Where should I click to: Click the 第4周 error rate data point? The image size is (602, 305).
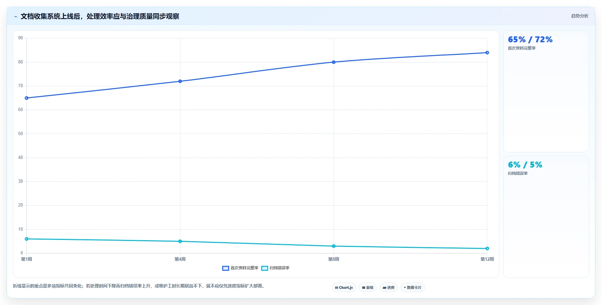coord(180,241)
